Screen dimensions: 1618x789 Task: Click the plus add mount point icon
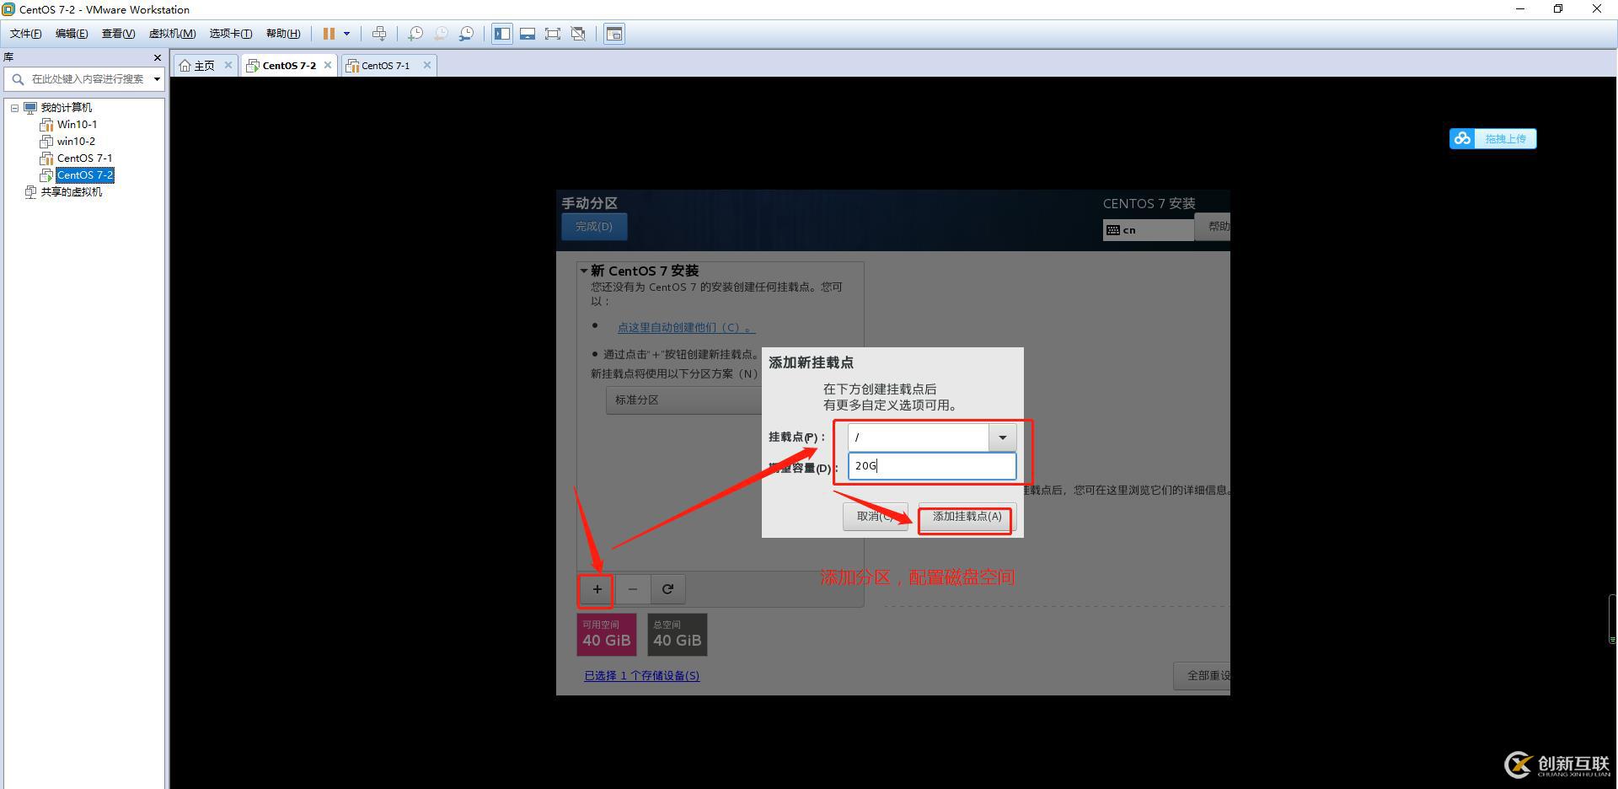[597, 589]
